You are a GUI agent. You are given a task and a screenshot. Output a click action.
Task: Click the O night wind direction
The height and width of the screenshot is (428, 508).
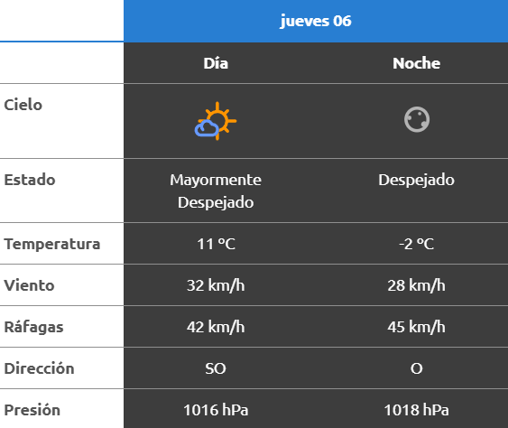(417, 368)
